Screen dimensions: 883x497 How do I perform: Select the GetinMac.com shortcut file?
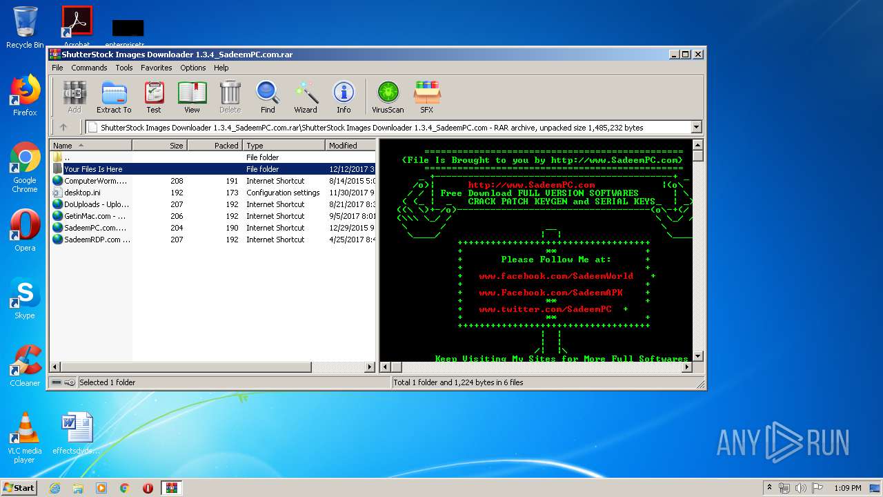213,216
